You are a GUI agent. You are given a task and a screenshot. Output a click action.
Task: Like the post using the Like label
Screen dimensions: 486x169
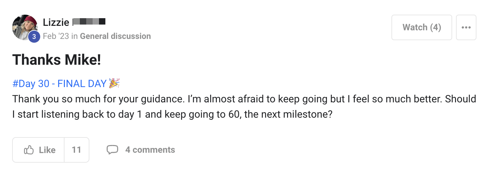click(47, 150)
